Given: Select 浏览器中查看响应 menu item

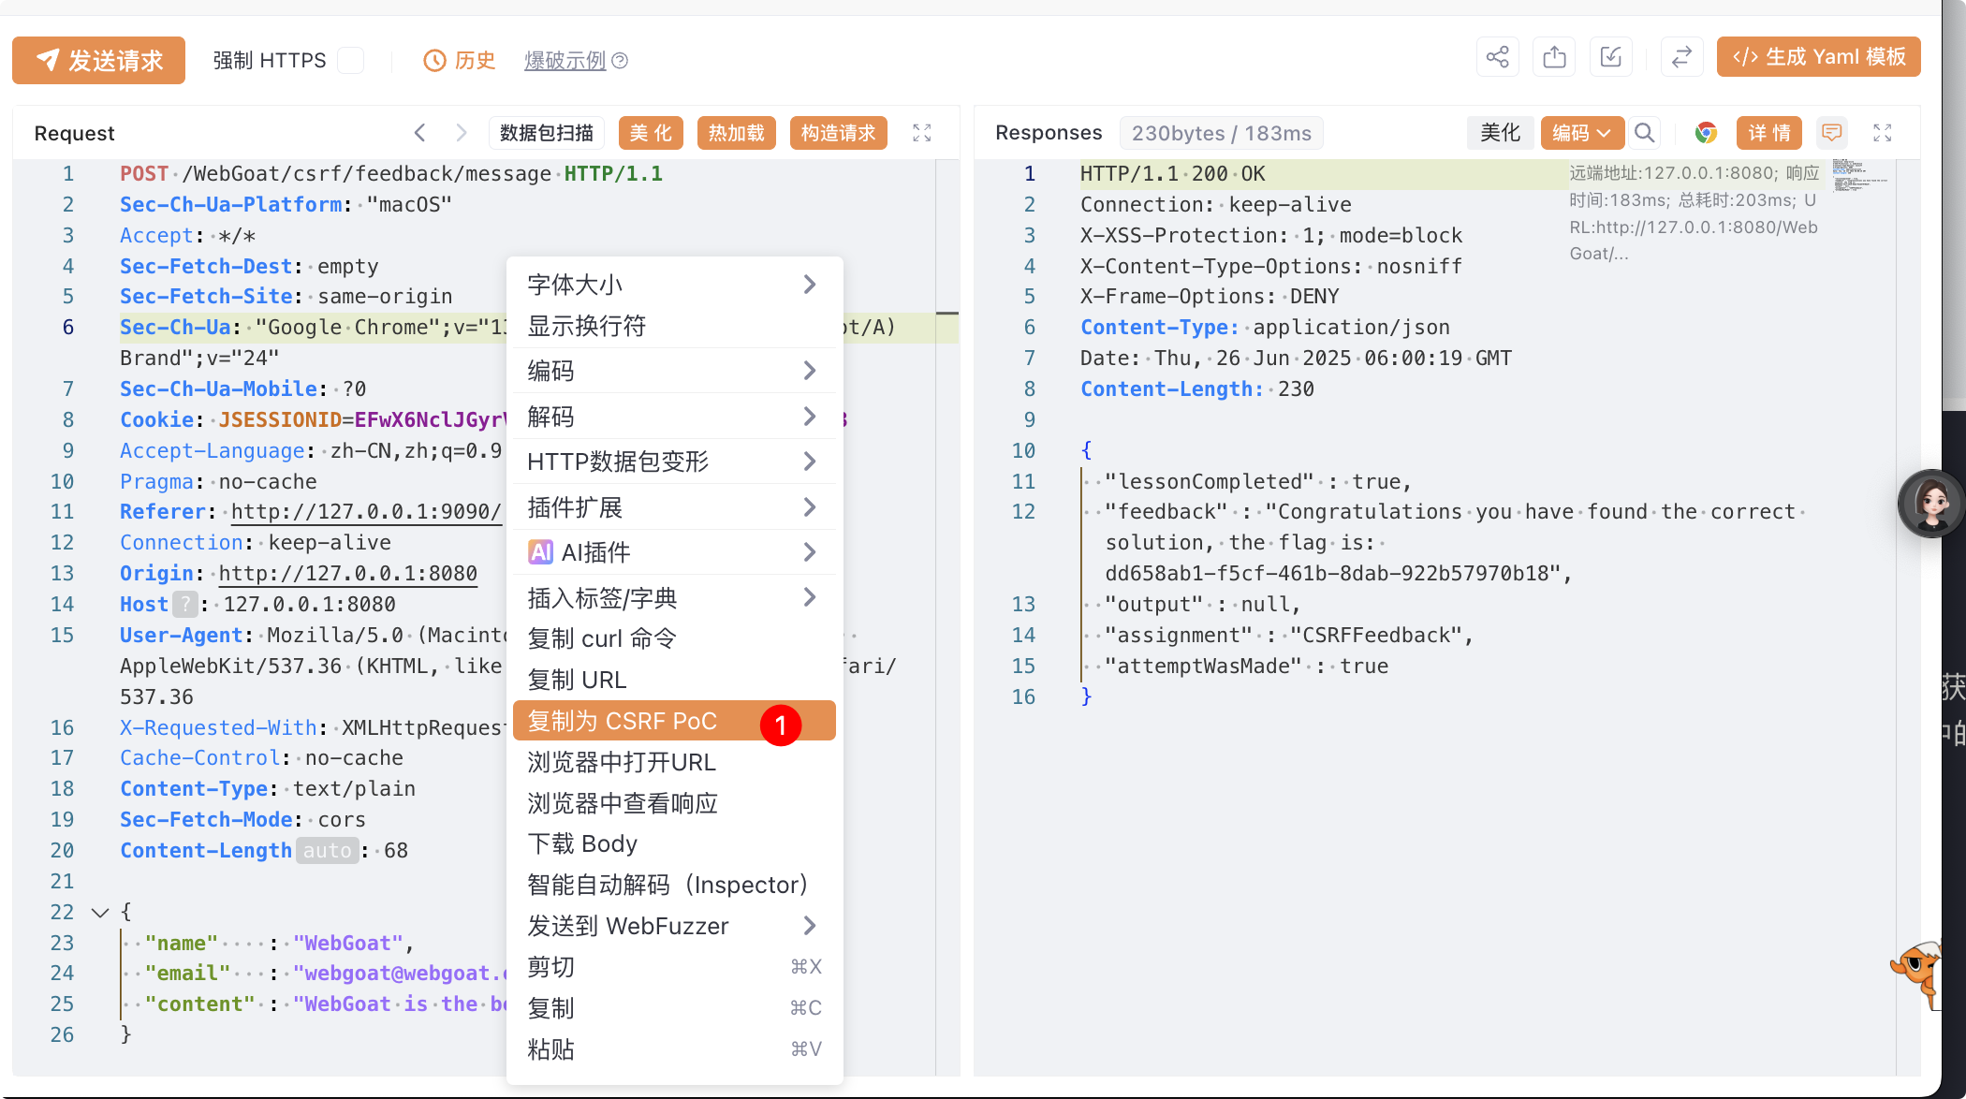Looking at the screenshot, I should tap(674, 803).
